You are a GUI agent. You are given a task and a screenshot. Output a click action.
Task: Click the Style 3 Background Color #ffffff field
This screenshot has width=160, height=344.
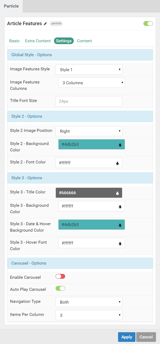pos(92,206)
